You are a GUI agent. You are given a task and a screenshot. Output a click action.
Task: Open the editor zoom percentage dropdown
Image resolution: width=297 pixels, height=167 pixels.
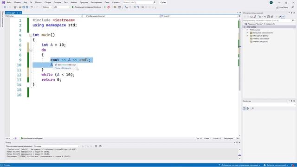click(x=9, y=138)
